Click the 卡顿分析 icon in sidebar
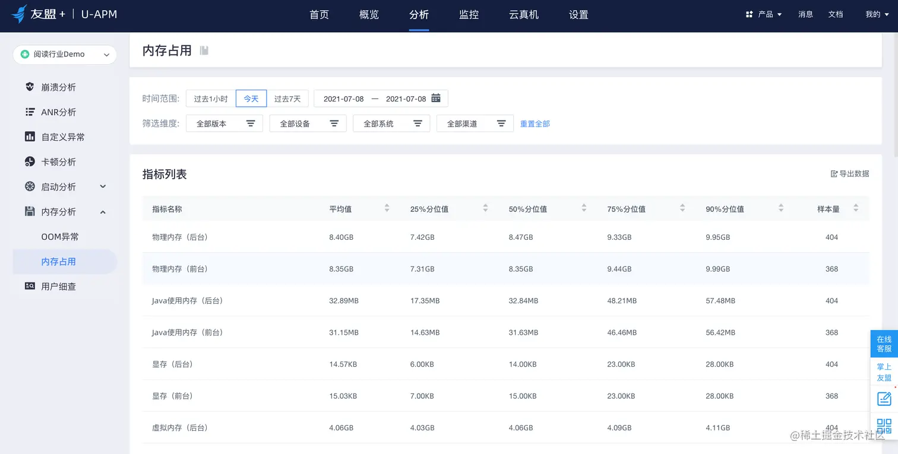Screen dimensions: 898x454 pos(30,161)
